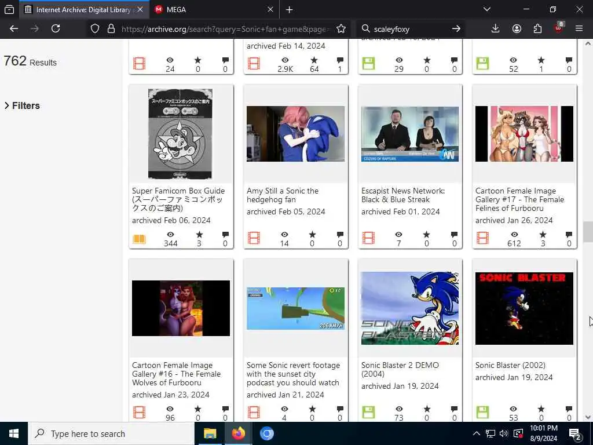Image resolution: width=593 pixels, height=445 pixels.
Task: Open the Super Famicom Box Guide thumbnail
Action: point(181,134)
